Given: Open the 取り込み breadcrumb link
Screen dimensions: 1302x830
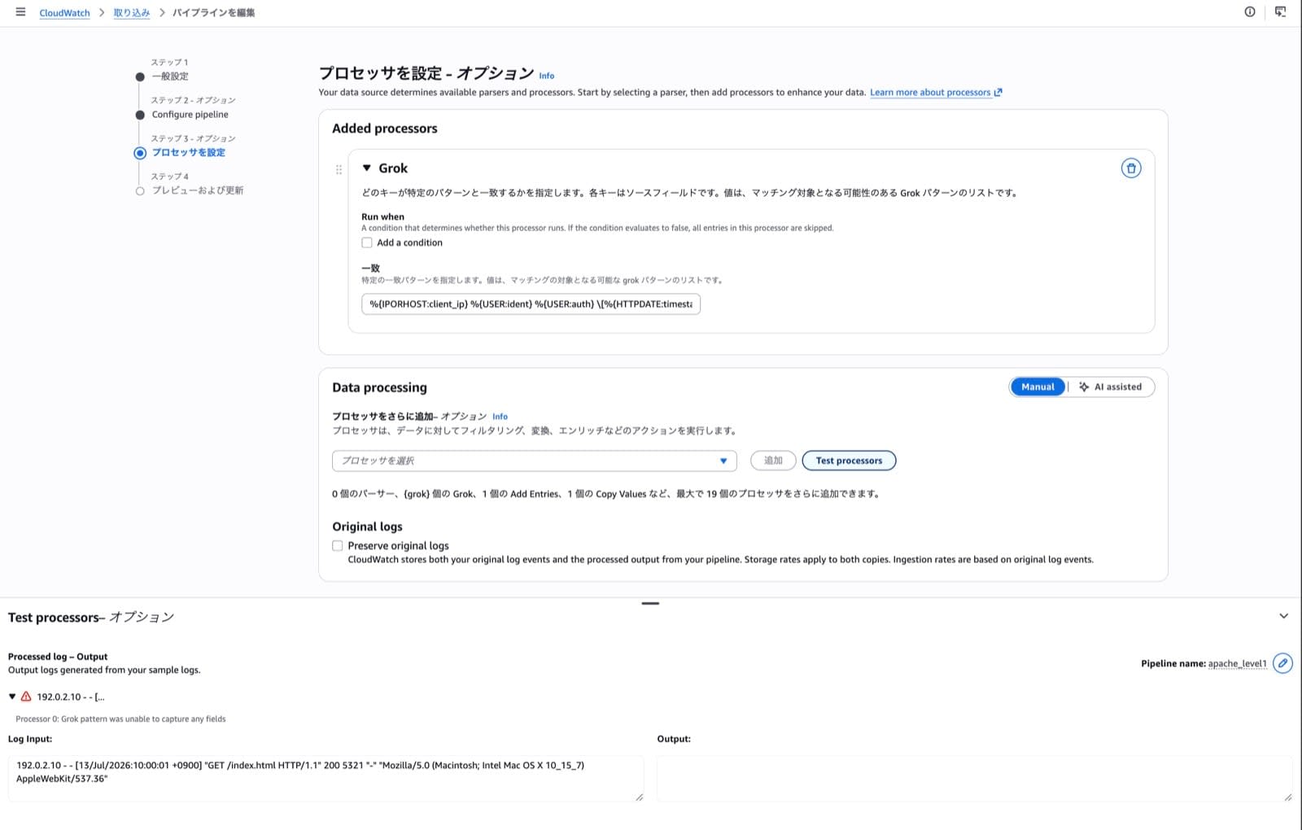Looking at the screenshot, I should pos(132,13).
